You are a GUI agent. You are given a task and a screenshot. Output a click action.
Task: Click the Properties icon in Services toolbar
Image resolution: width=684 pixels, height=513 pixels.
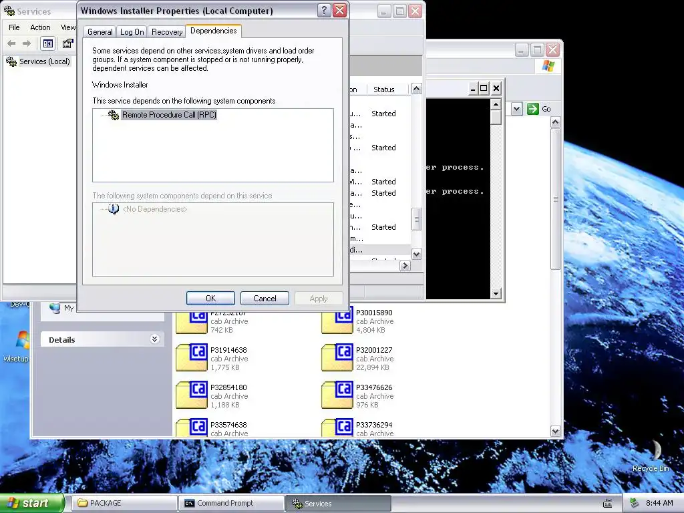[67, 43]
